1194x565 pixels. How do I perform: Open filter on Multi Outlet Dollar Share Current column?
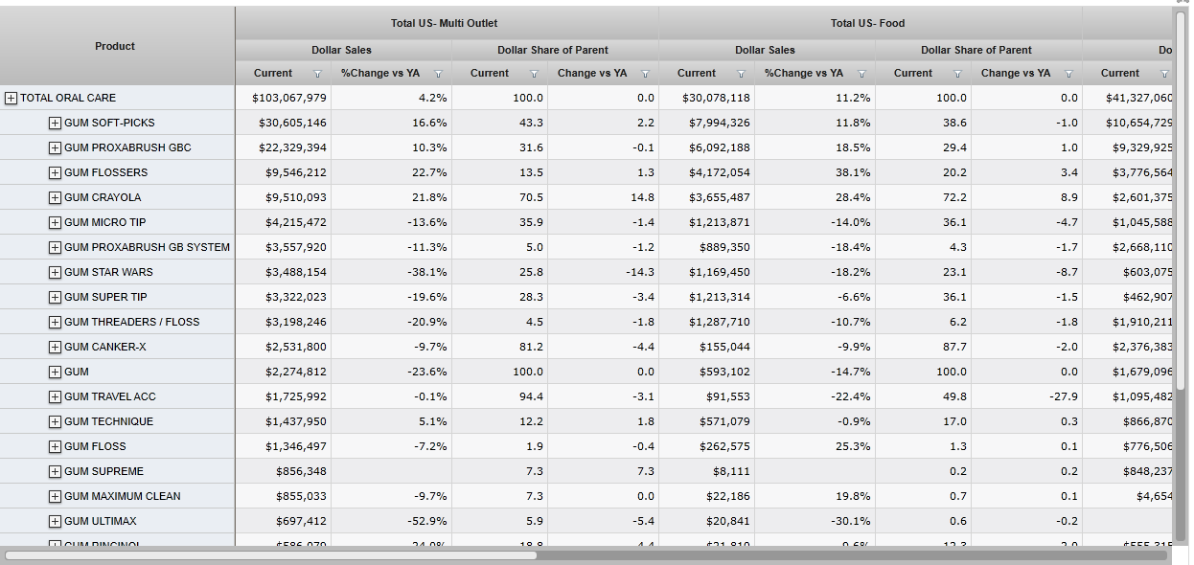[534, 74]
